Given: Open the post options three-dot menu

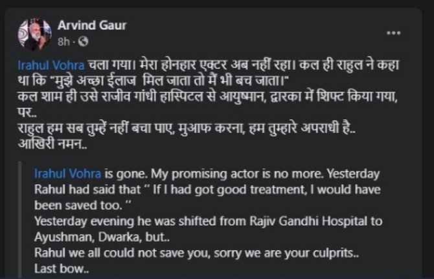Looking at the screenshot, I should click(393, 32).
